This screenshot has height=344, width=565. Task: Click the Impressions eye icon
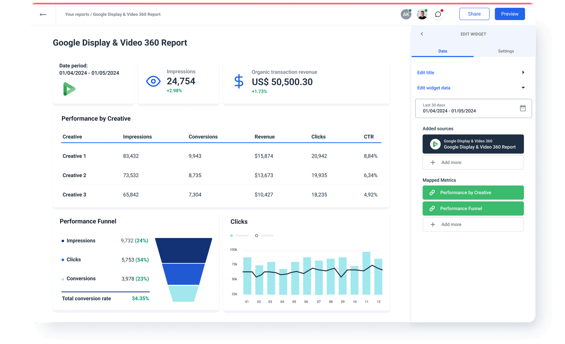pyautogui.click(x=153, y=81)
